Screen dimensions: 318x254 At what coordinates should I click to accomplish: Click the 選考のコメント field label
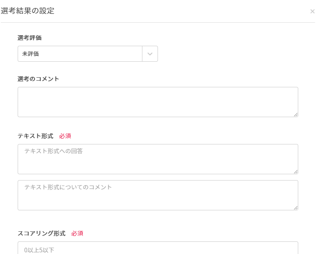(38, 79)
